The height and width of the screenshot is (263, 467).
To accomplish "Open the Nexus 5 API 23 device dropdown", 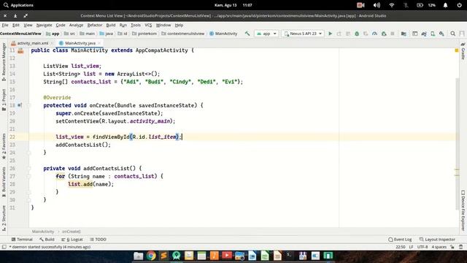I will coord(303,34).
